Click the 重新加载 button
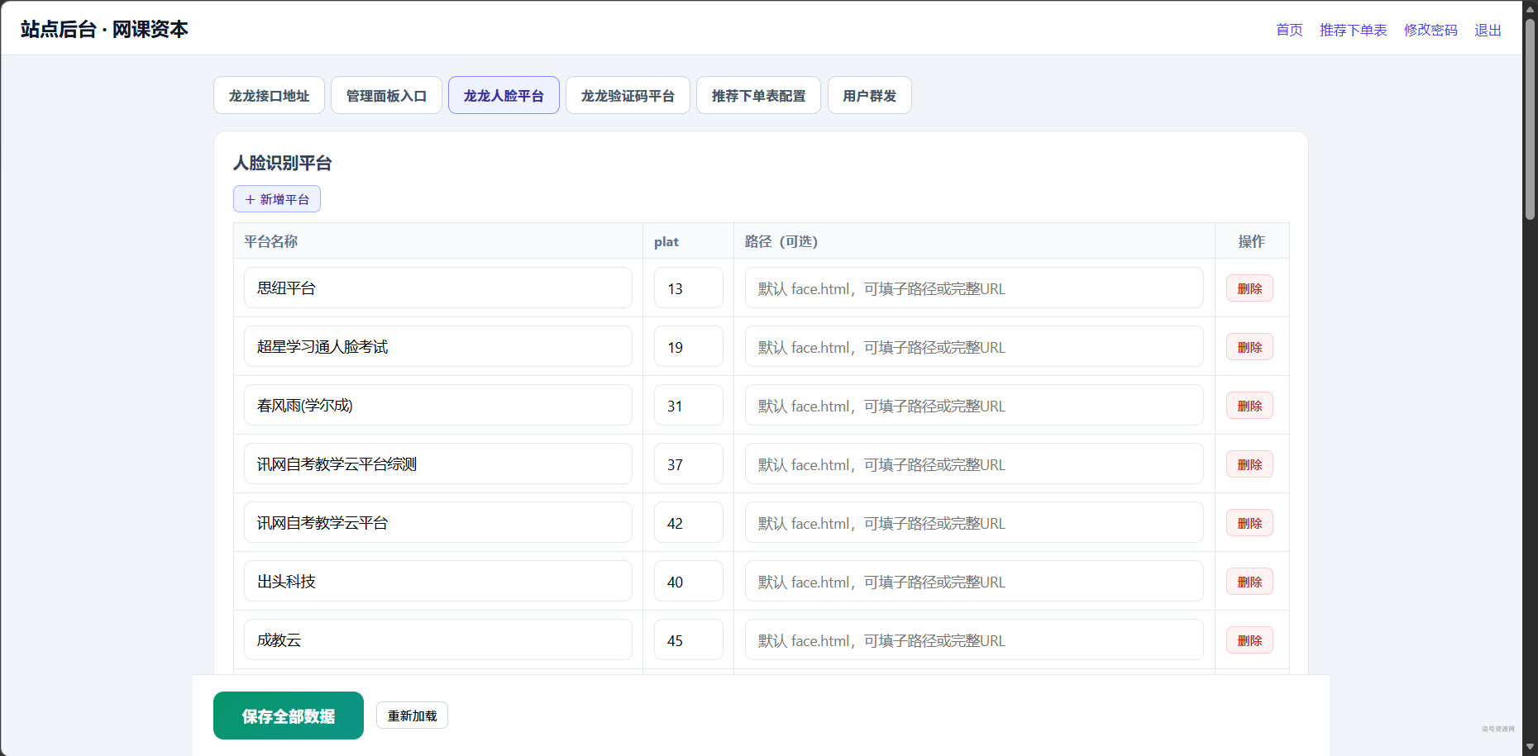The width and height of the screenshot is (1538, 756). click(x=412, y=716)
